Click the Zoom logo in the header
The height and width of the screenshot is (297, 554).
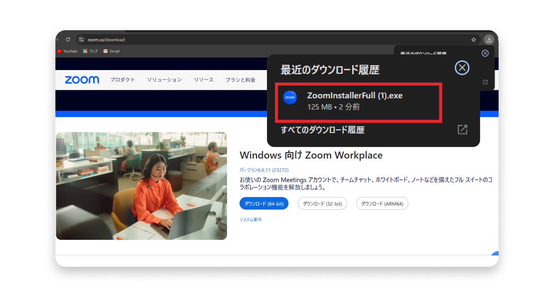[x=82, y=80]
